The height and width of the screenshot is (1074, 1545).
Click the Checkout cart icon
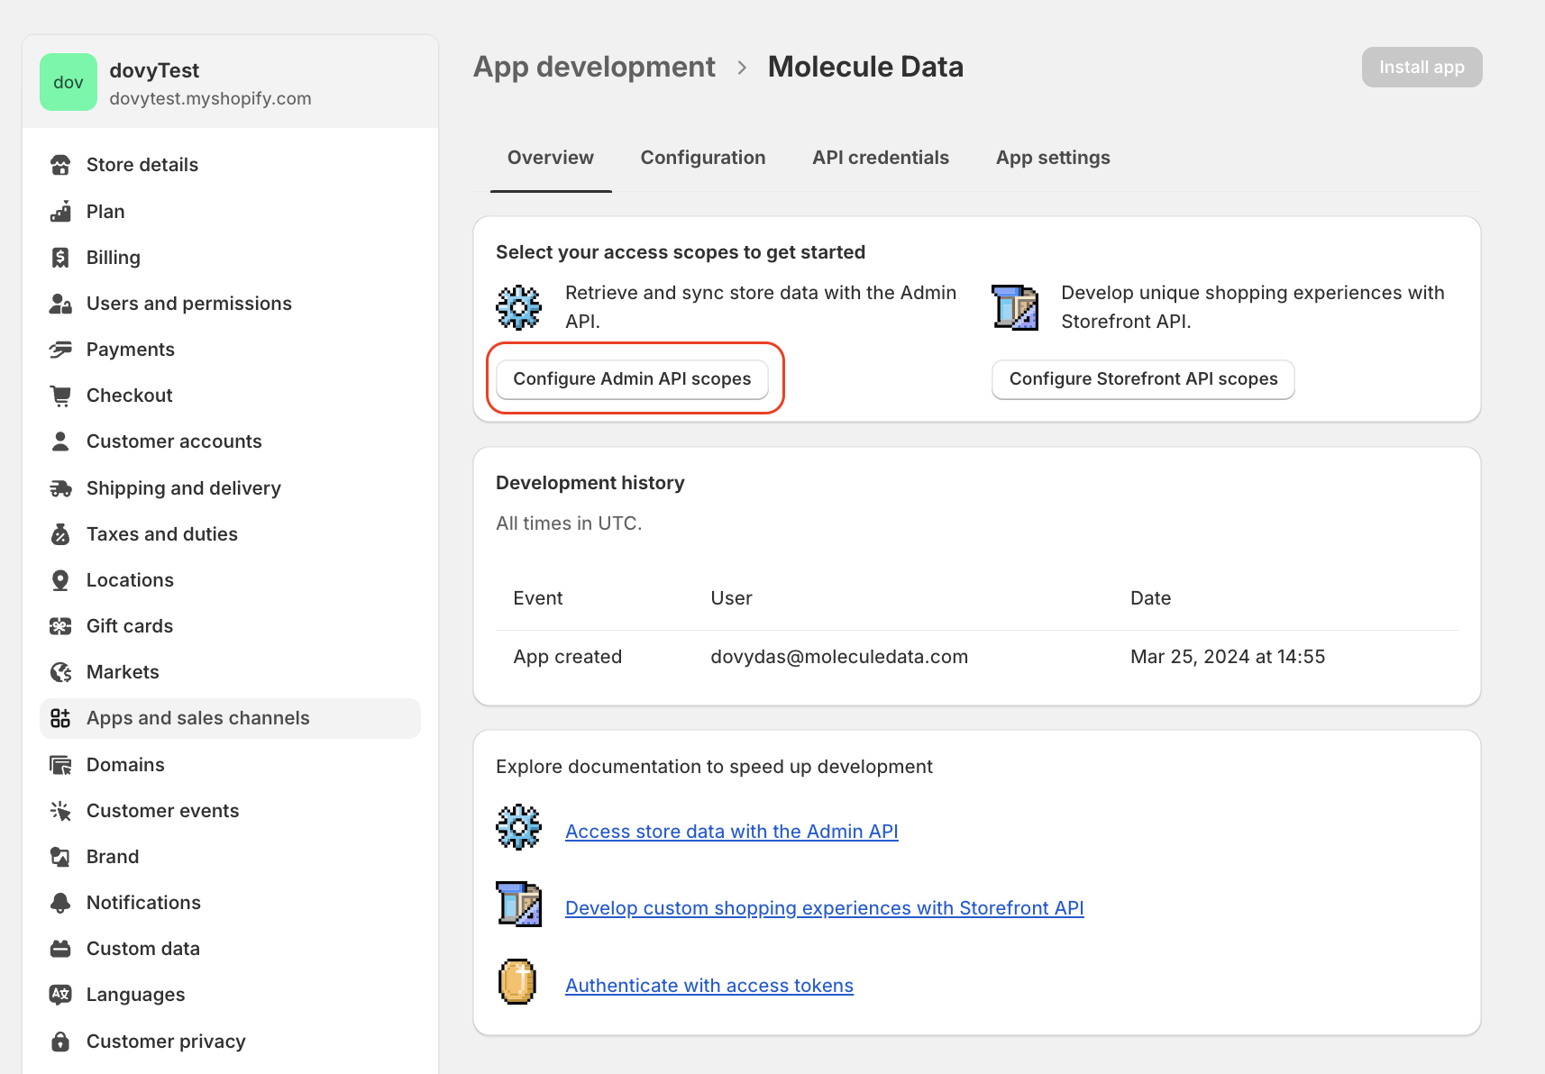(60, 396)
